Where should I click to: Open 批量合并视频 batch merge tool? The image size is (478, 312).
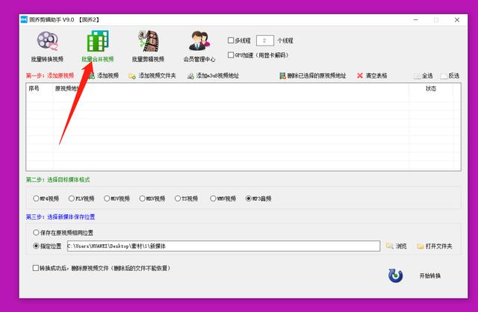98,46
